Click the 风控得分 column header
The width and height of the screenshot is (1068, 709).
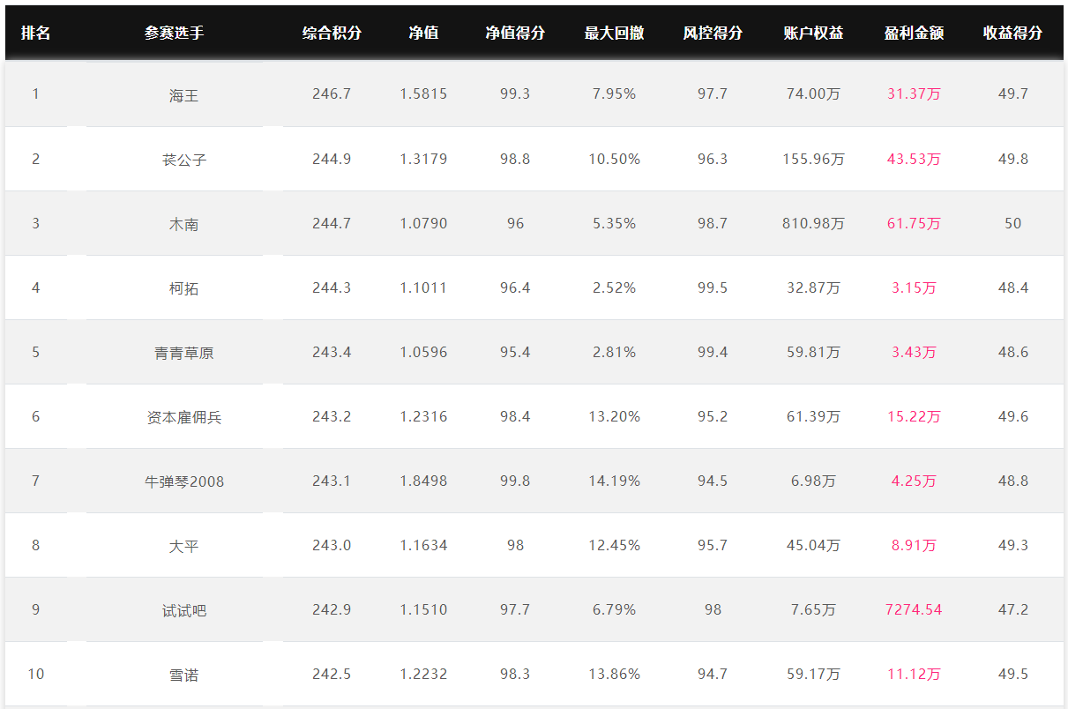713,33
